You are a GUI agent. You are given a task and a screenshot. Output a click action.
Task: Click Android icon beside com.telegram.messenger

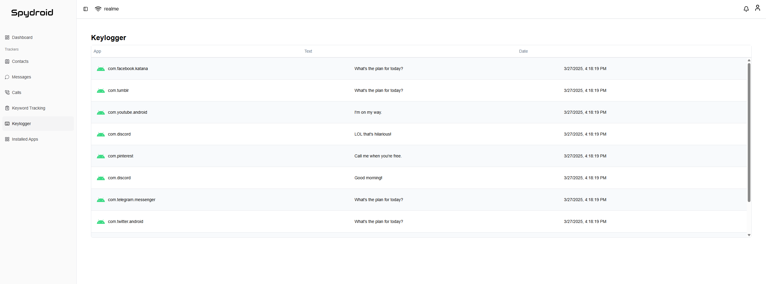101,200
